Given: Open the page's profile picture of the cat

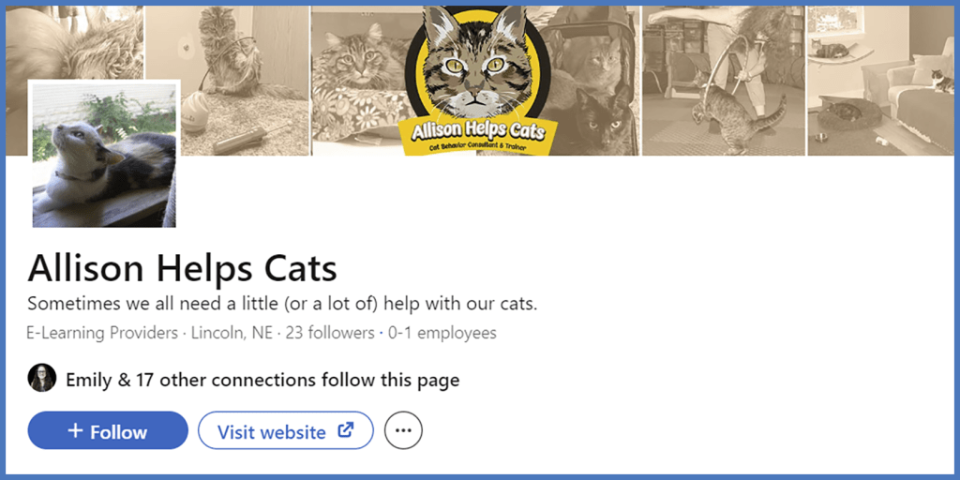Looking at the screenshot, I should coord(104,155).
